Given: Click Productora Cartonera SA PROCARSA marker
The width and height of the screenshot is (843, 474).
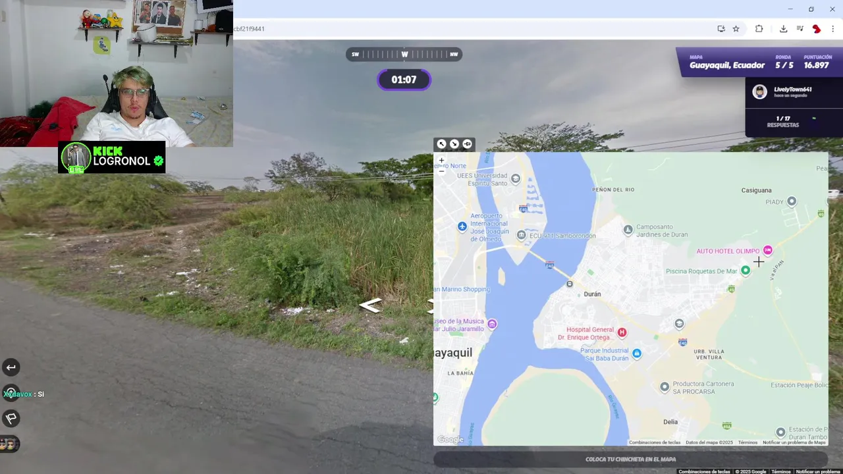Looking at the screenshot, I should point(665,387).
